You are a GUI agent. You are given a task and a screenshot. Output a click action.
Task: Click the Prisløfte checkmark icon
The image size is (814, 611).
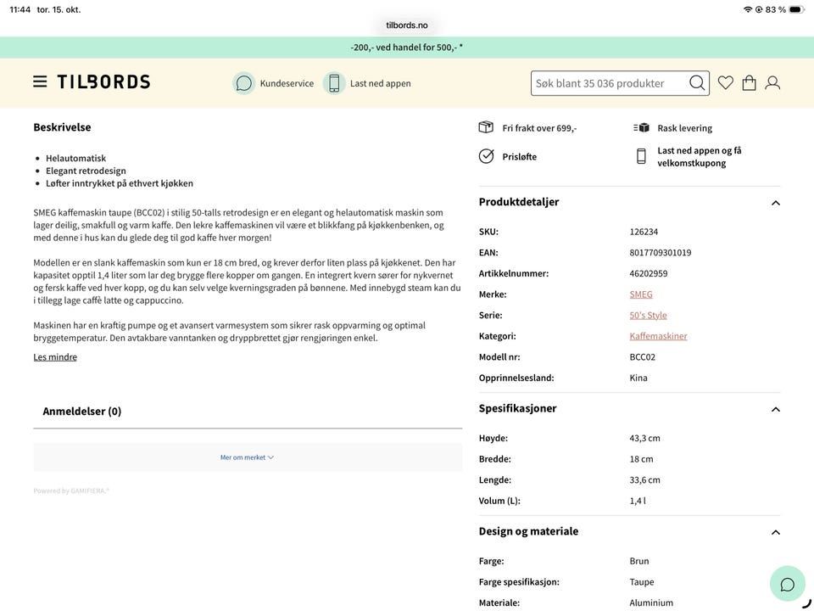coord(487,156)
